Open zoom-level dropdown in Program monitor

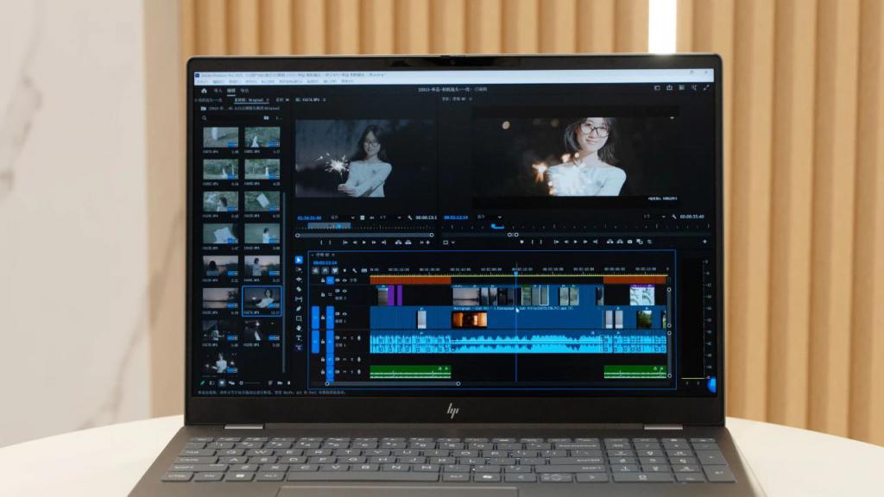click(489, 217)
